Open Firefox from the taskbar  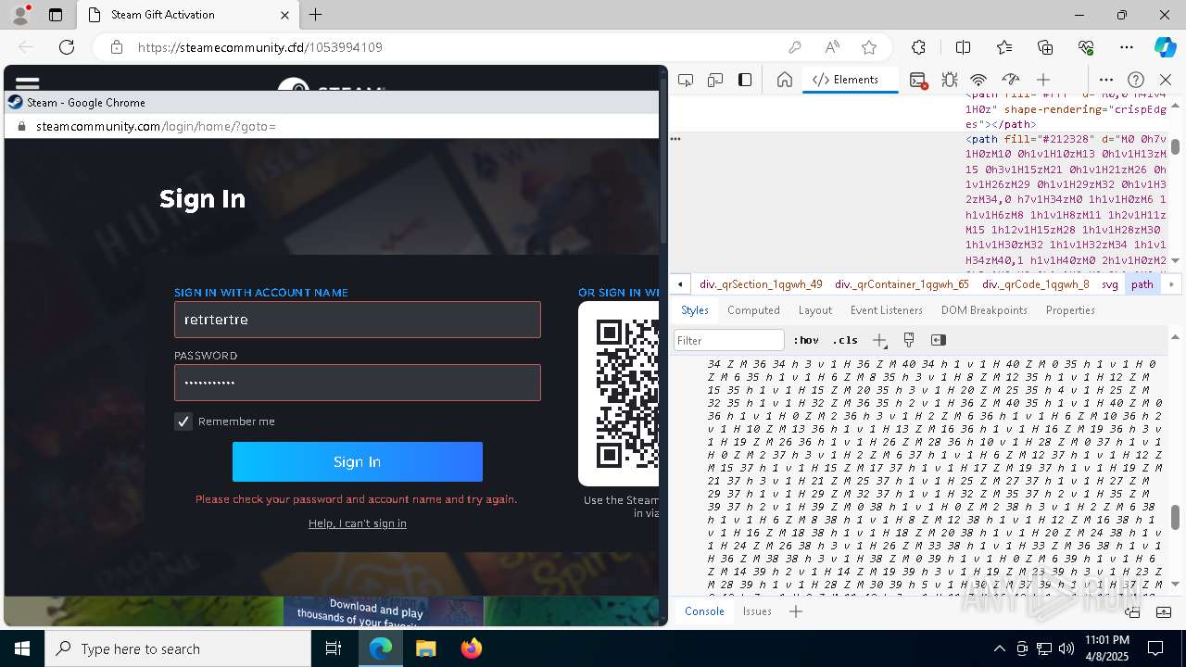coord(471,648)
